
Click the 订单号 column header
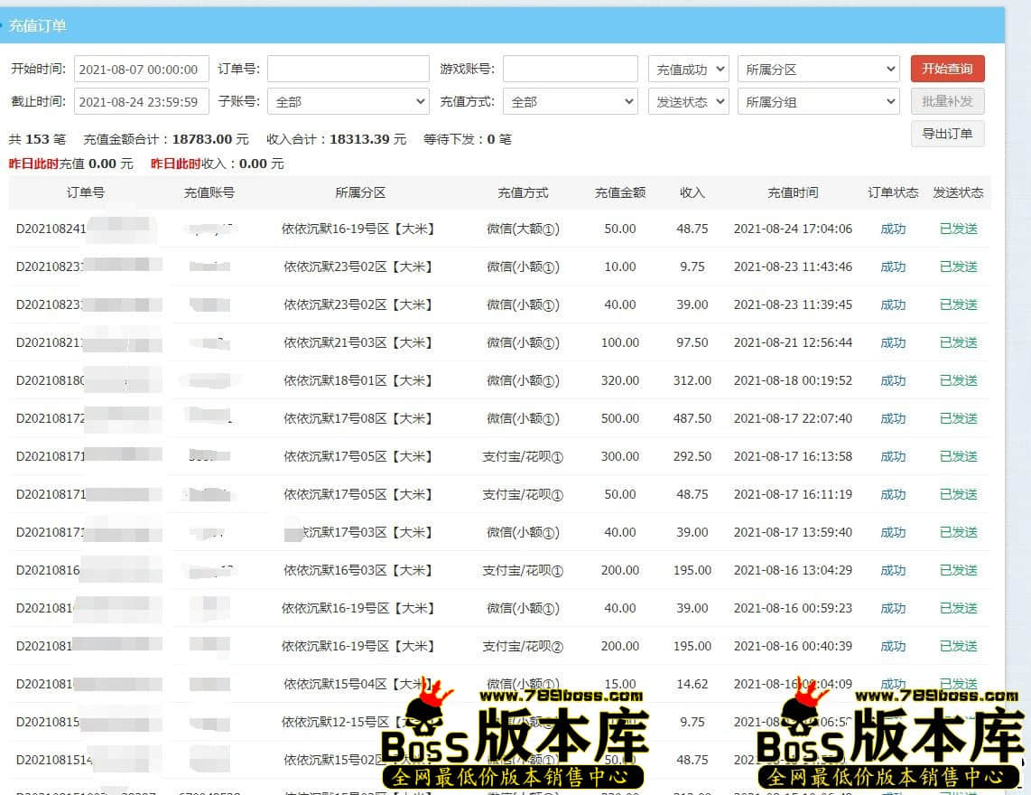[x=86, y=192]
